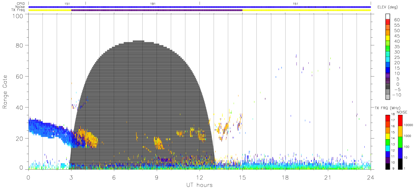Pick the green 13–14 MHz TX FRQ cell
417x192 pixels.
(x=388, y=142)
